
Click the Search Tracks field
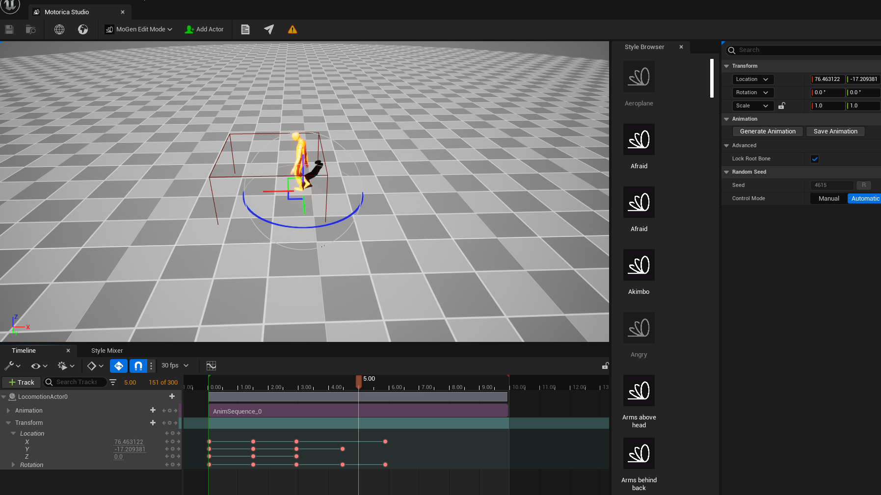(x=75, y=382)
